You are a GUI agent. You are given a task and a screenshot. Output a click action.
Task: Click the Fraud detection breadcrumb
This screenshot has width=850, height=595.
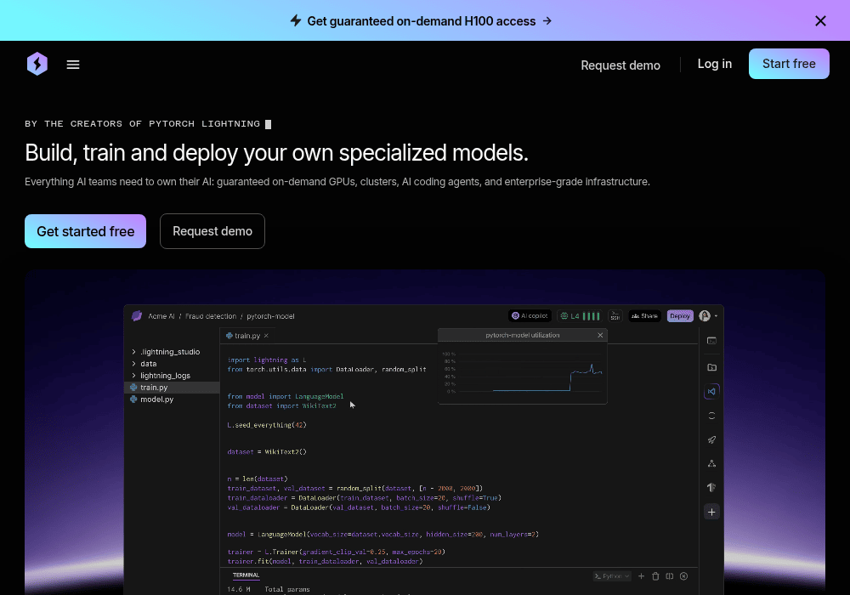click(x=211, y=316)
